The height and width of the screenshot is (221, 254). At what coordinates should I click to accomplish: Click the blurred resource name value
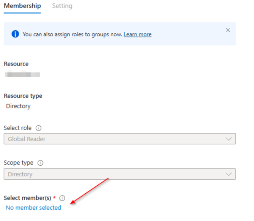pyautogui.click(x=23, y=74)
